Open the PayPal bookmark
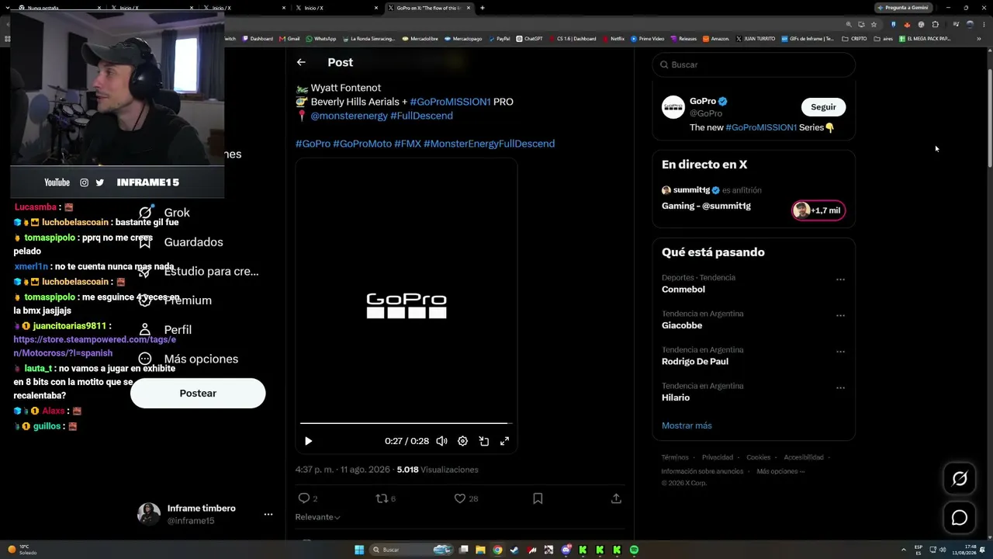This screenshot has height=559, width=993. coord(499,38)
